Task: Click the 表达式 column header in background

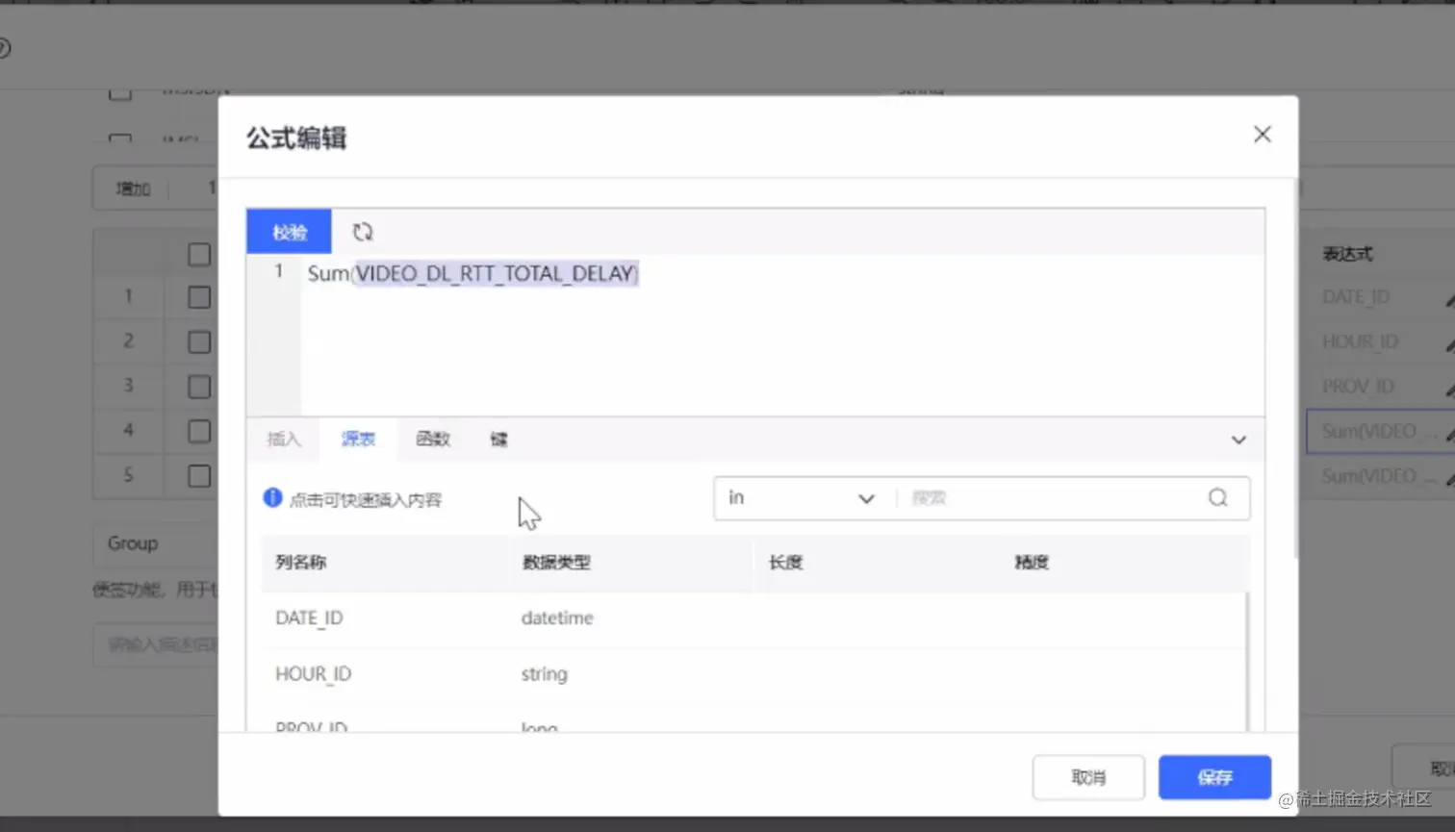Action: [1347, 254]
